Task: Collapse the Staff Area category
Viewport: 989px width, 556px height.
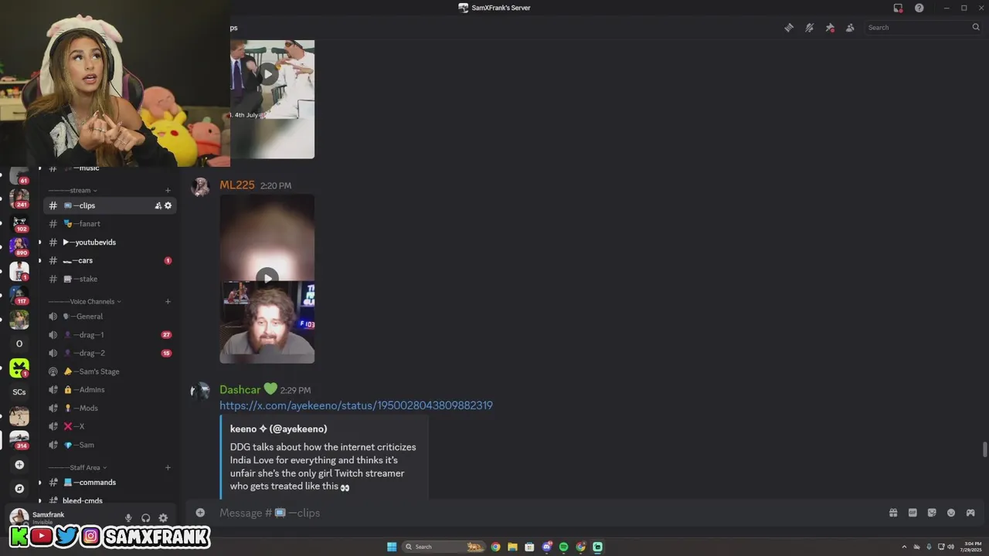Action: (x=77, y=468)
